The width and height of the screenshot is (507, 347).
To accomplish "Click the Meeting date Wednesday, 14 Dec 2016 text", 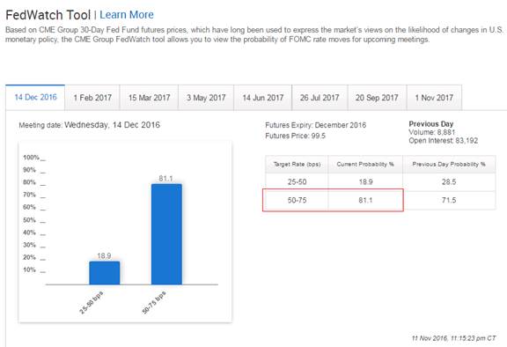I will pos(89,125).
